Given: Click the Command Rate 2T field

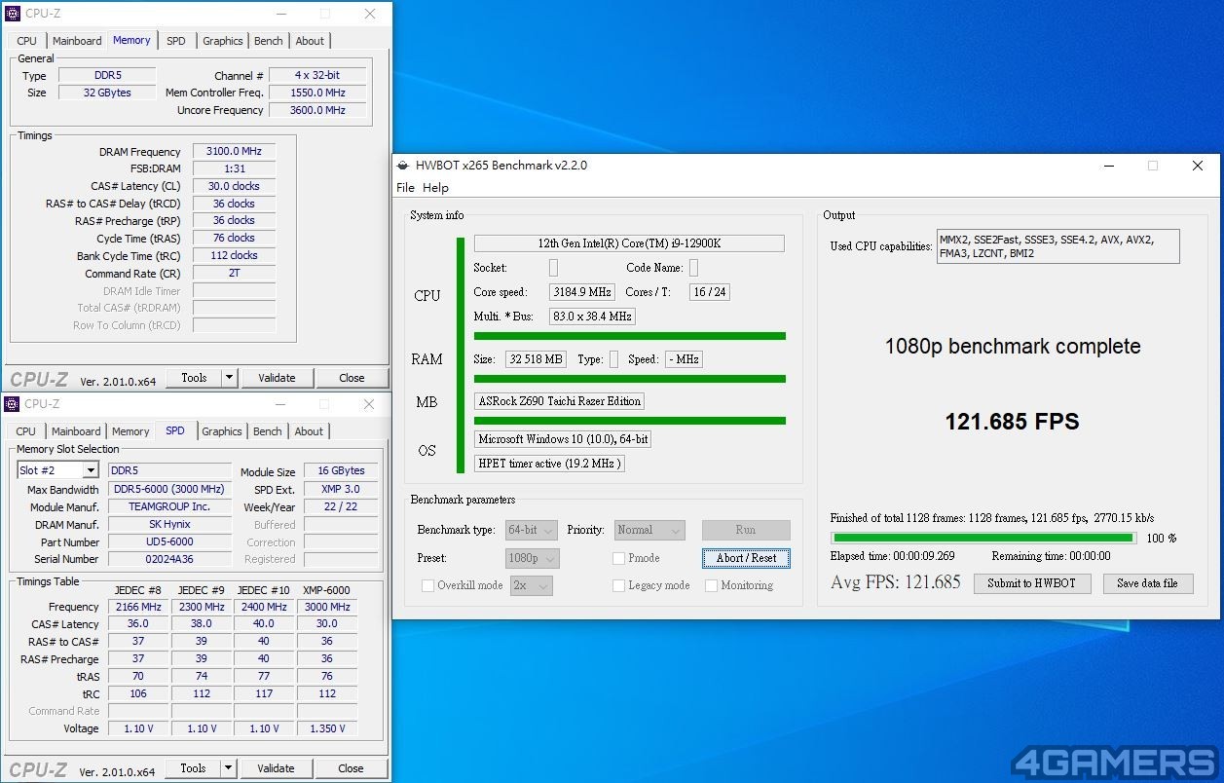Looking at the screenshot, I should [234, 274].
